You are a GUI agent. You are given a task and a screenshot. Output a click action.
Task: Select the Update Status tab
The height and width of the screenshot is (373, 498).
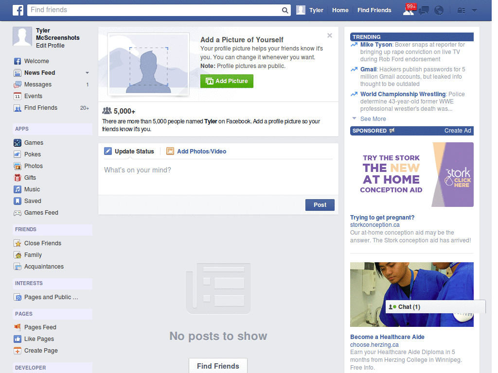pos(129,152)
